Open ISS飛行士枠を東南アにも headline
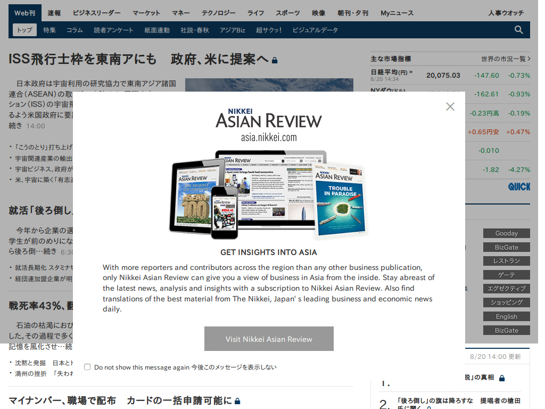Image resolution: width=545 pixels, height=409 pixels. (138, 59)
